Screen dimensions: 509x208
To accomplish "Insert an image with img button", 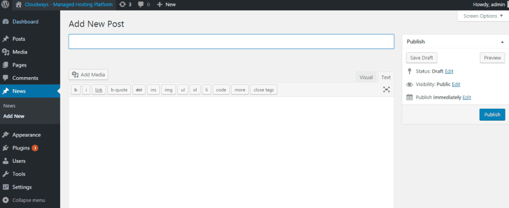I will pyautogui.click(x=169, y=90).
